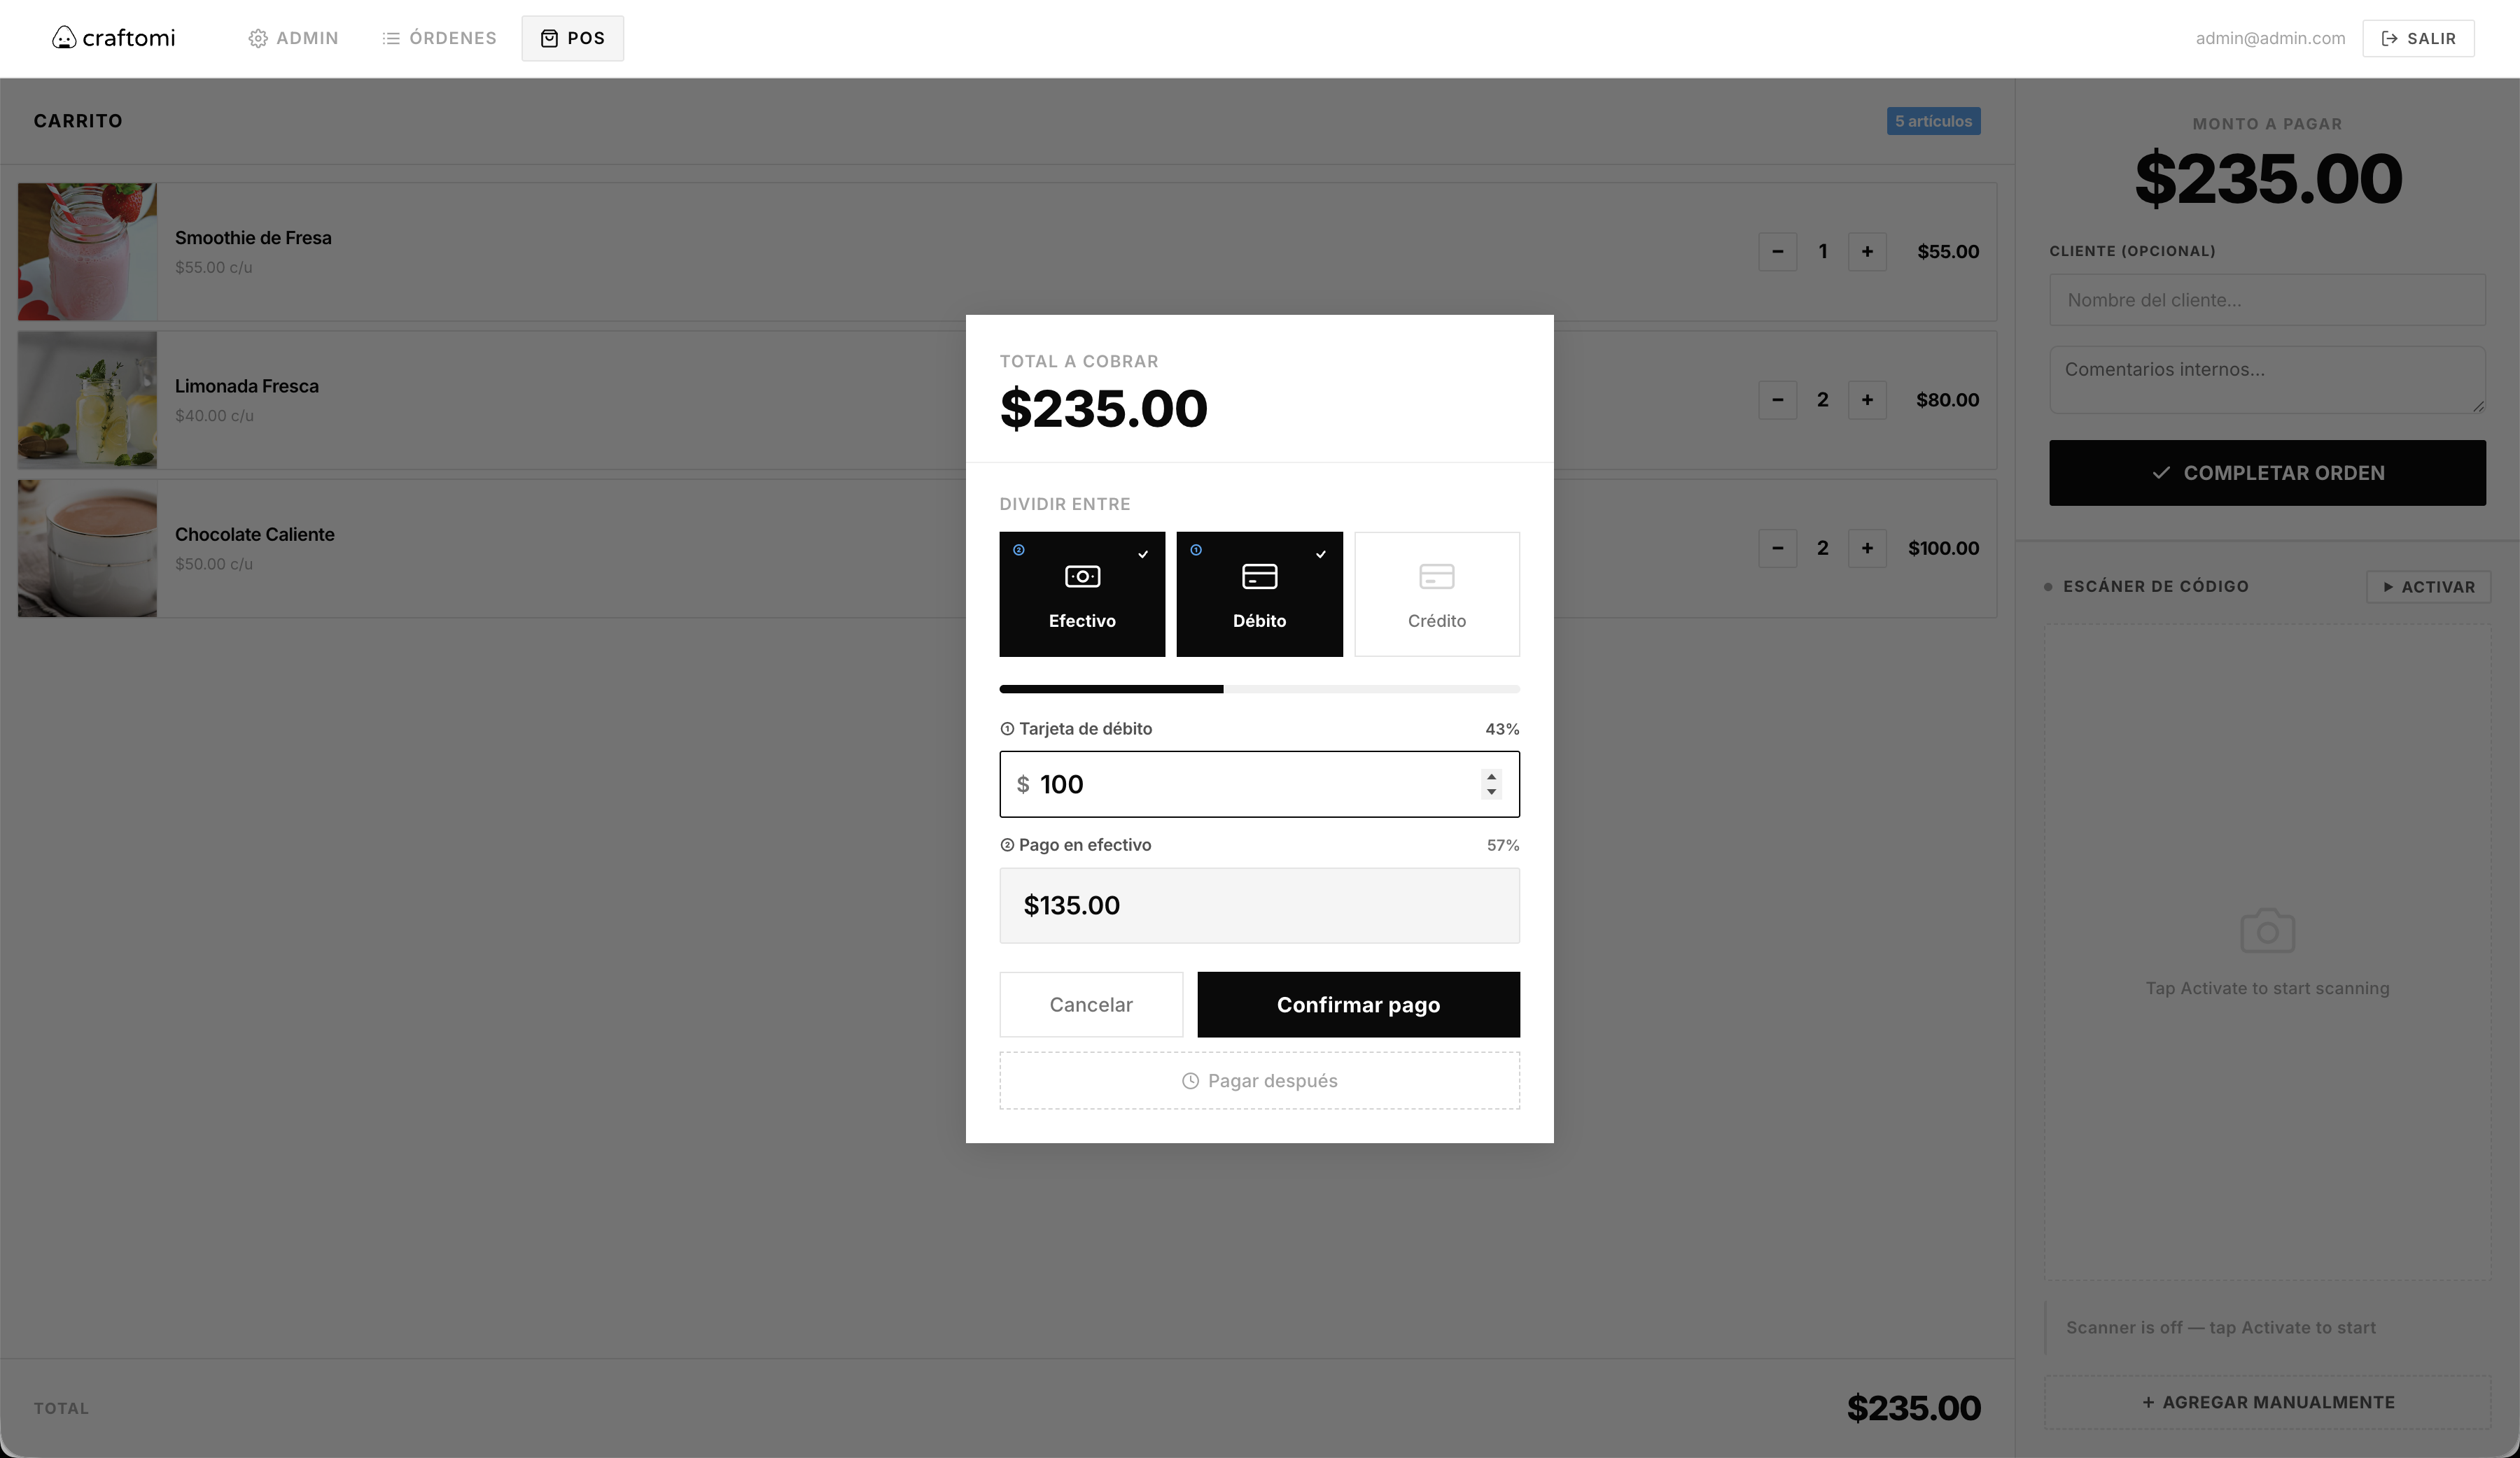
Task: Click the comments textarea resize handle
Action: (x=2478, y=406)
